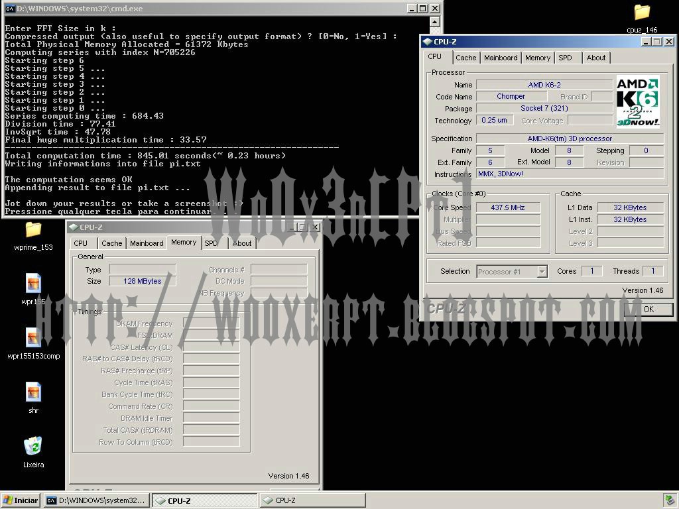This screenshot has height=509, width=679.
Task: Click the system tray icon in the taskbar
Action: point(670,500)
